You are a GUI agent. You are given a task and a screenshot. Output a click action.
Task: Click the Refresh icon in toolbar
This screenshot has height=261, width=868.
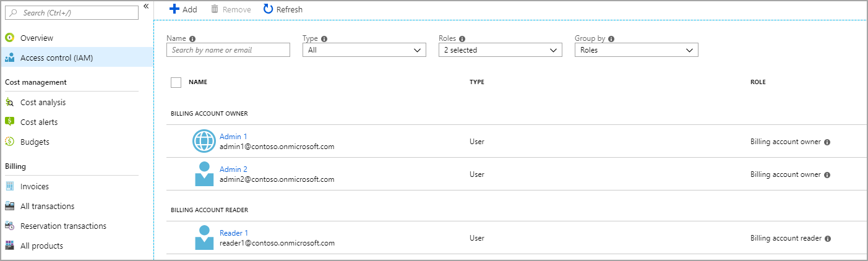tap(268, 9)
